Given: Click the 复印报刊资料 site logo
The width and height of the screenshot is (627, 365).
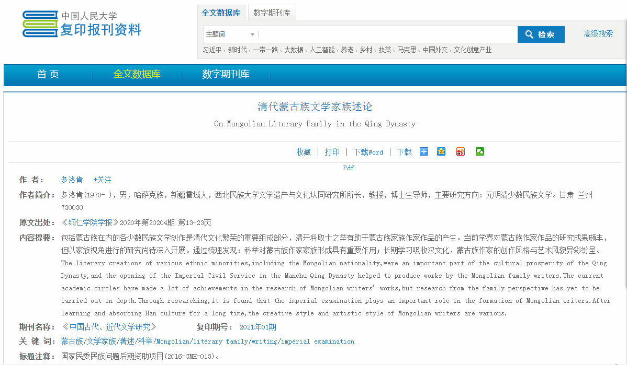Looking at the screenshot, I should (x=82, y=24).
